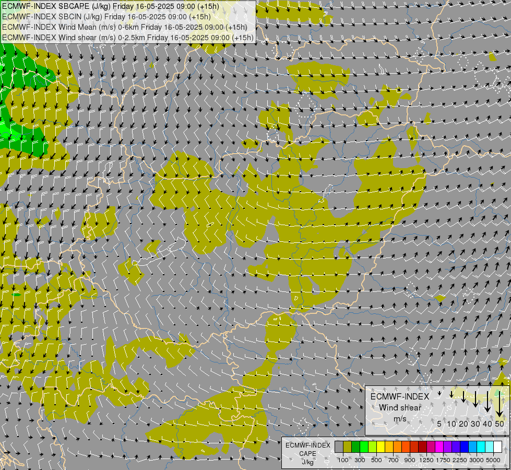Click the 50 label in wind shear legend

tap(500, 424)
